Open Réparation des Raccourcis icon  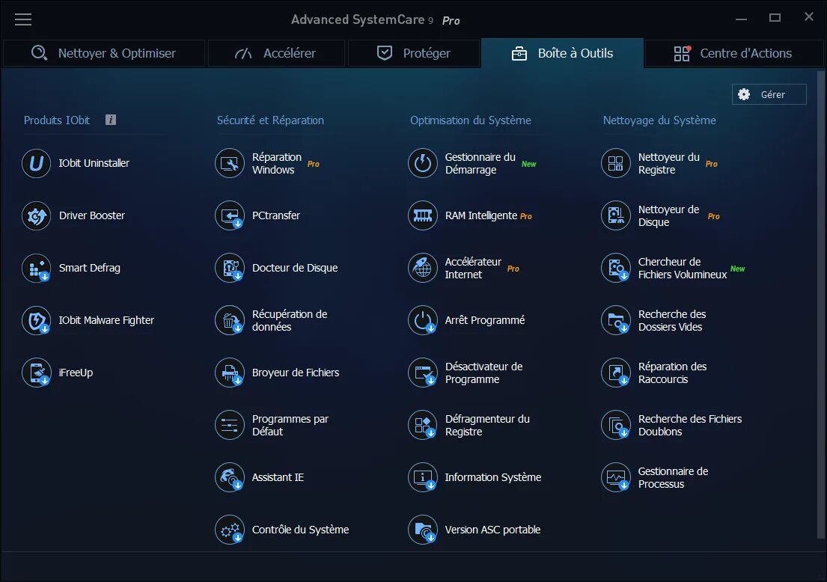[615, 373]
